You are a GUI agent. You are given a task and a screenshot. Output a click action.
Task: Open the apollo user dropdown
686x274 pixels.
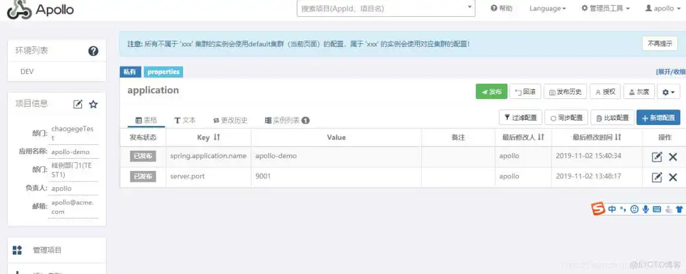[x=663, y=8]
